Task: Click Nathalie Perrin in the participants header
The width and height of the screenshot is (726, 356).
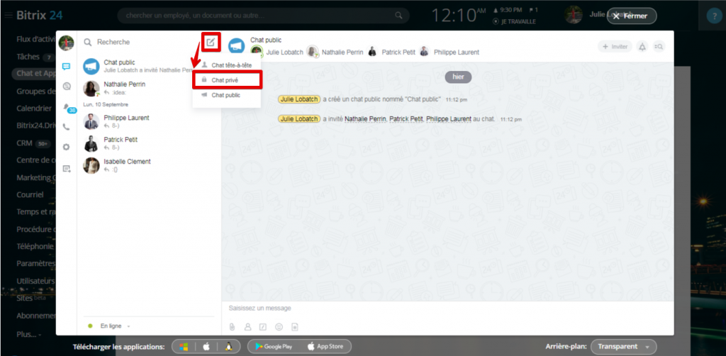Action: pos(342,52)
